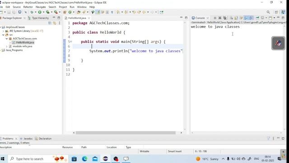Open the Refactor menu

click(x=28, y=7)
